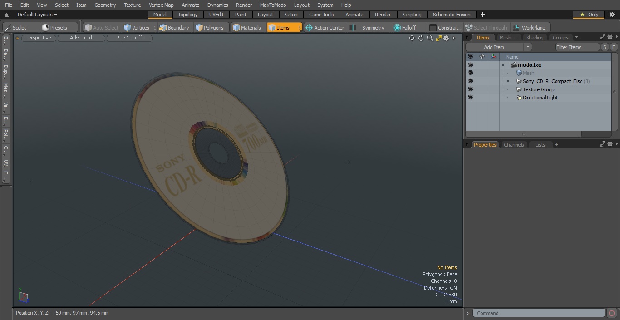Open the Vertex Map menu

161,5
